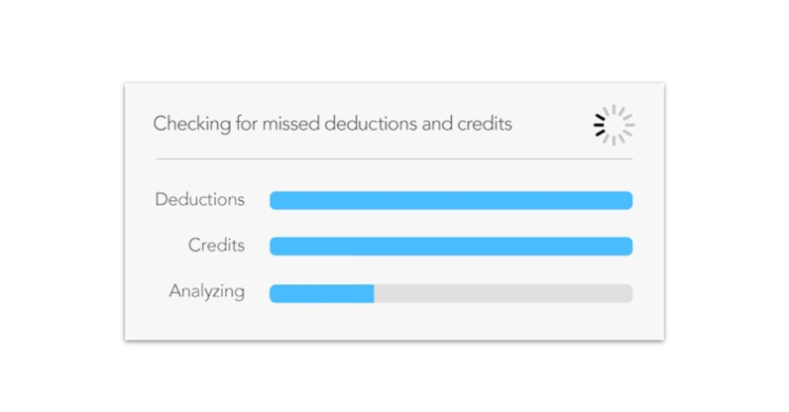Click the Analyzing label
The height and width of the screenshot is (412, 789).
point(207,292)
